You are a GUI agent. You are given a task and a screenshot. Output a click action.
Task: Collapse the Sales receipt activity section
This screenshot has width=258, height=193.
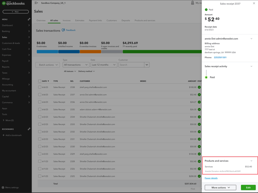(252, 66)
